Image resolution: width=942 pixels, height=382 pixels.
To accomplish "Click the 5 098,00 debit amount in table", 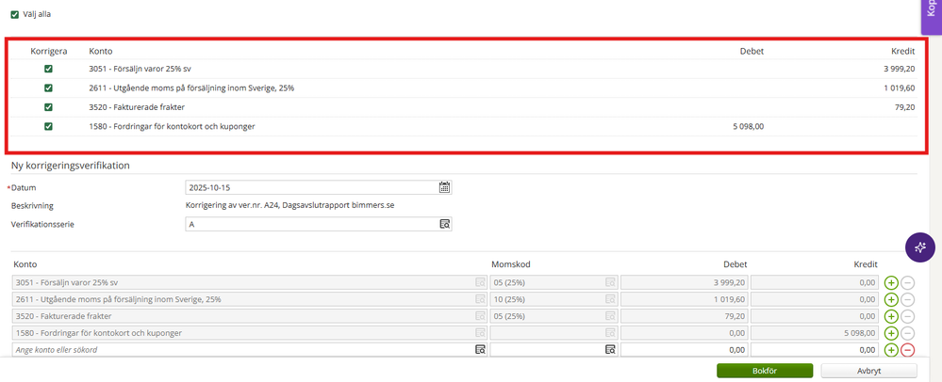I will pos(748,126).
